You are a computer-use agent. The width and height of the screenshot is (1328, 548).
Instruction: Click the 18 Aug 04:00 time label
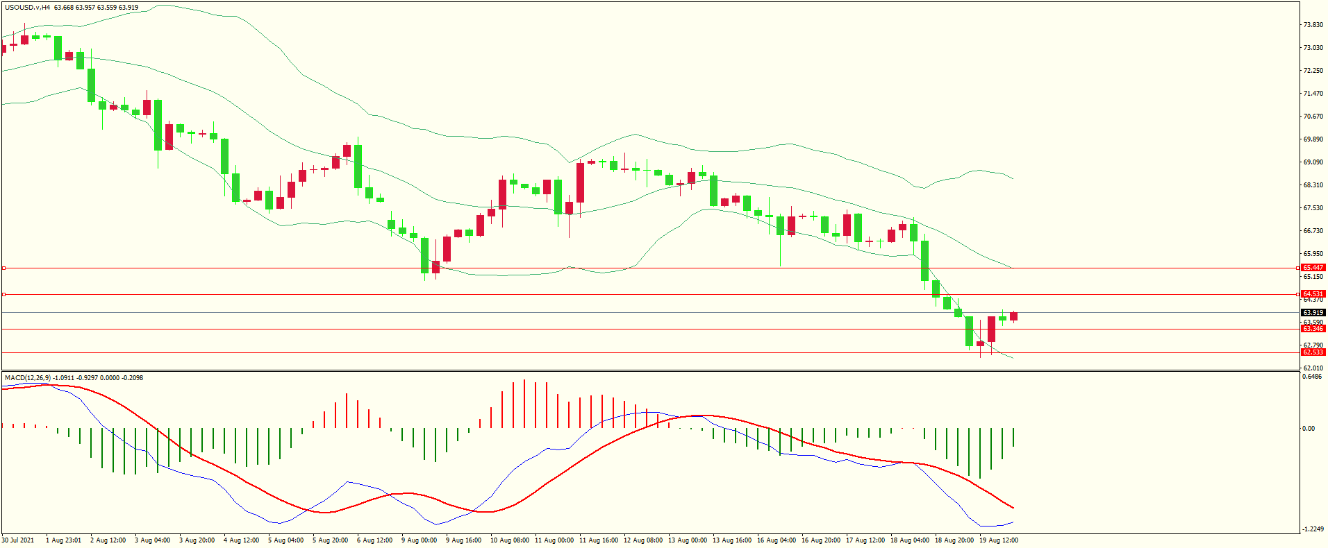tap(909, 540)
